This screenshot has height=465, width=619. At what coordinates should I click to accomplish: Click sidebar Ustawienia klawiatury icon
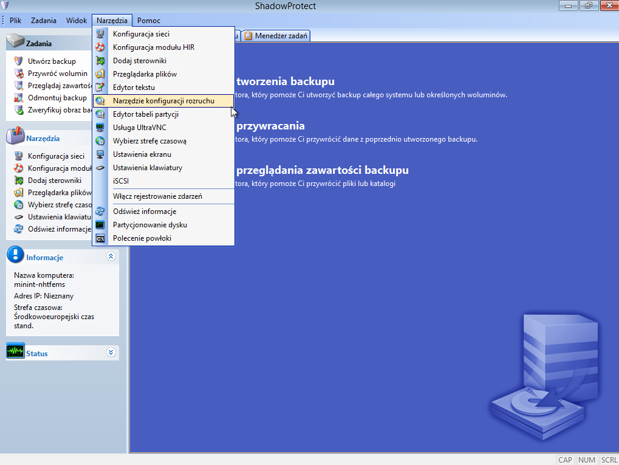point(19,217)
